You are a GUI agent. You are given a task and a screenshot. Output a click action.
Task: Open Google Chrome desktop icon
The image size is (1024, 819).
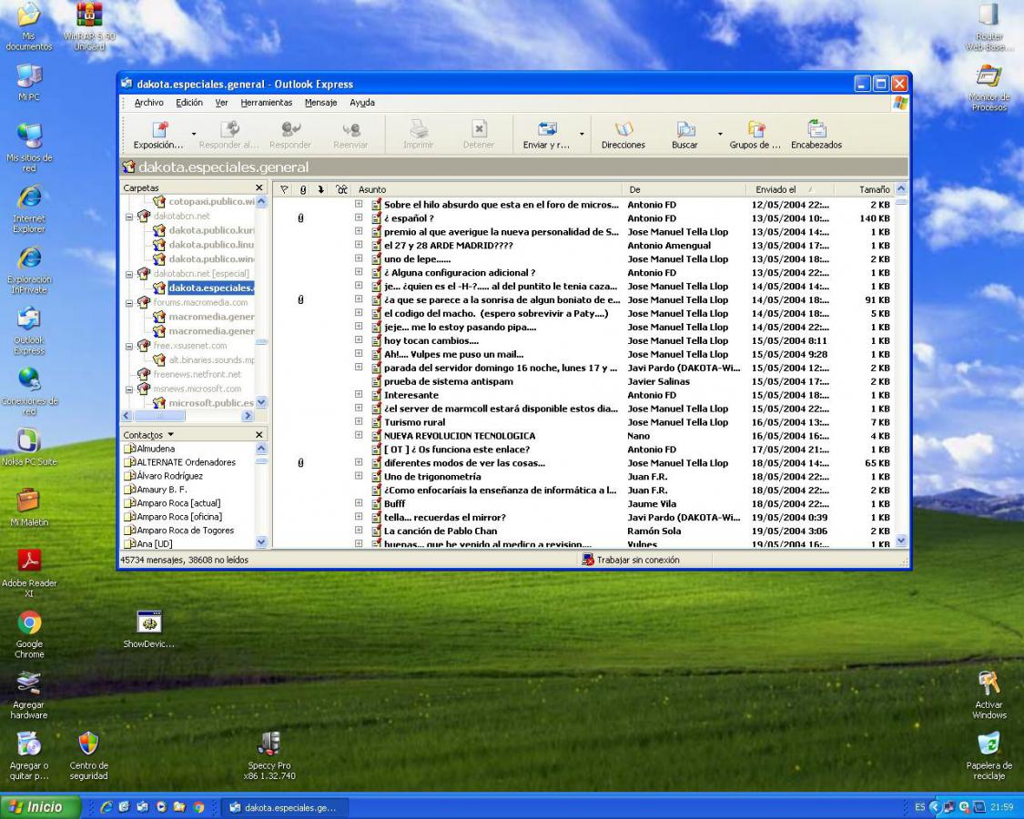pos(29,623)
